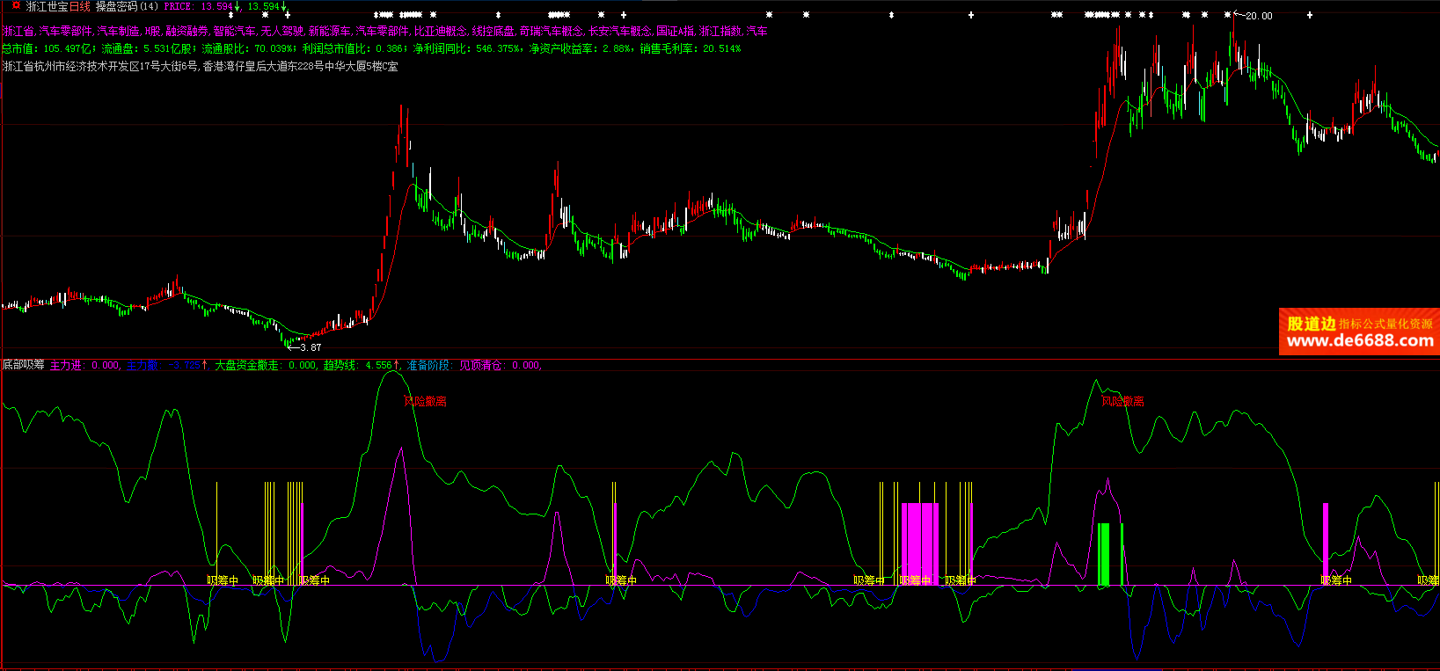Select the 主力进: 0.000 indicator value
1440x671 pixels.
coord(85,365)
